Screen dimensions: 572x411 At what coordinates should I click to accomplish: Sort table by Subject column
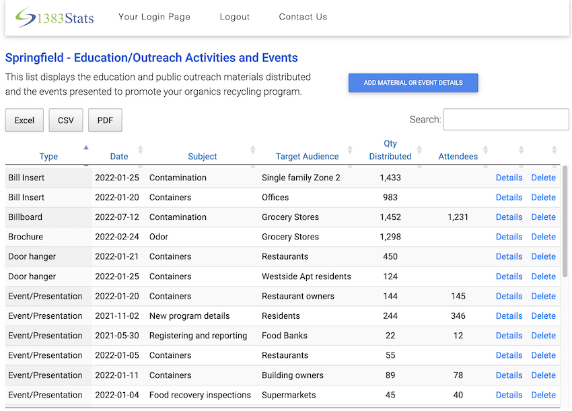click(x=202, y=156)
